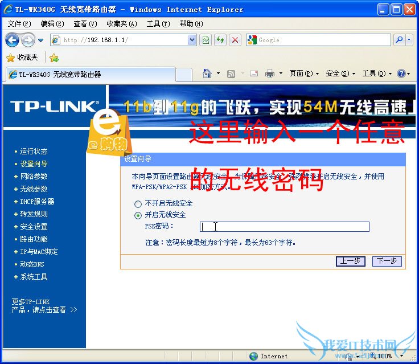419x364 pixels.
Task: Expand 安全设置 sidebar section
Action: 34,227
